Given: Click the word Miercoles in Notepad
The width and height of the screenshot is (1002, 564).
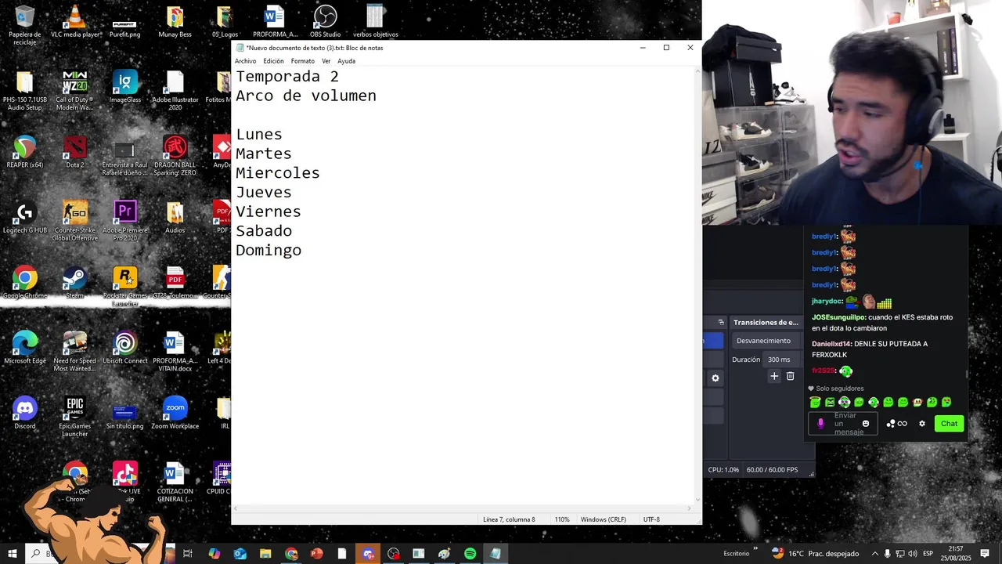Looking at the screenshot, I should 278,173.
